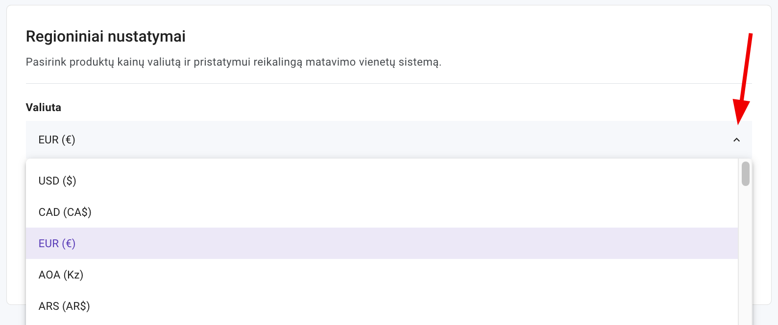Image resolution: width=778 pixels, height=325 pixels.
Task: Choose the CAD (CA$) currency option
Action: point(65,212)
